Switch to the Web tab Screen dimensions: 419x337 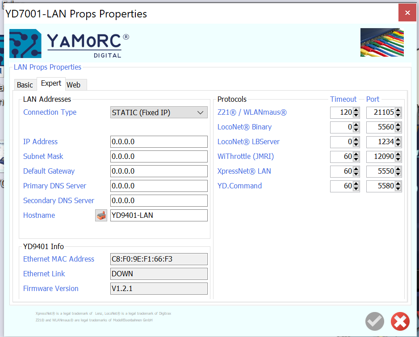(x=74, y=85)
